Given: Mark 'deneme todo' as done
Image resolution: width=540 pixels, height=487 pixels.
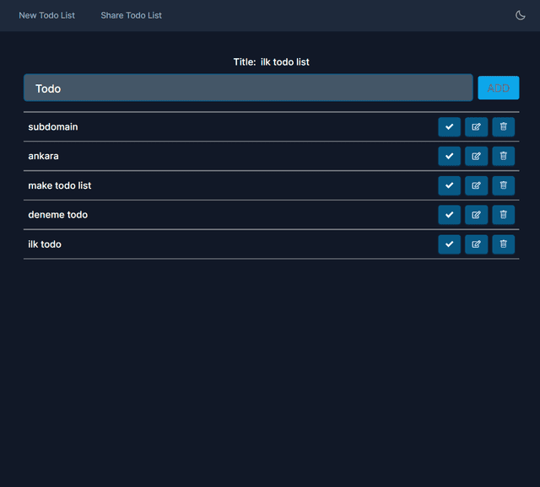Looking at the screenshot, I should pyautogui.click(x=449, y=215).
